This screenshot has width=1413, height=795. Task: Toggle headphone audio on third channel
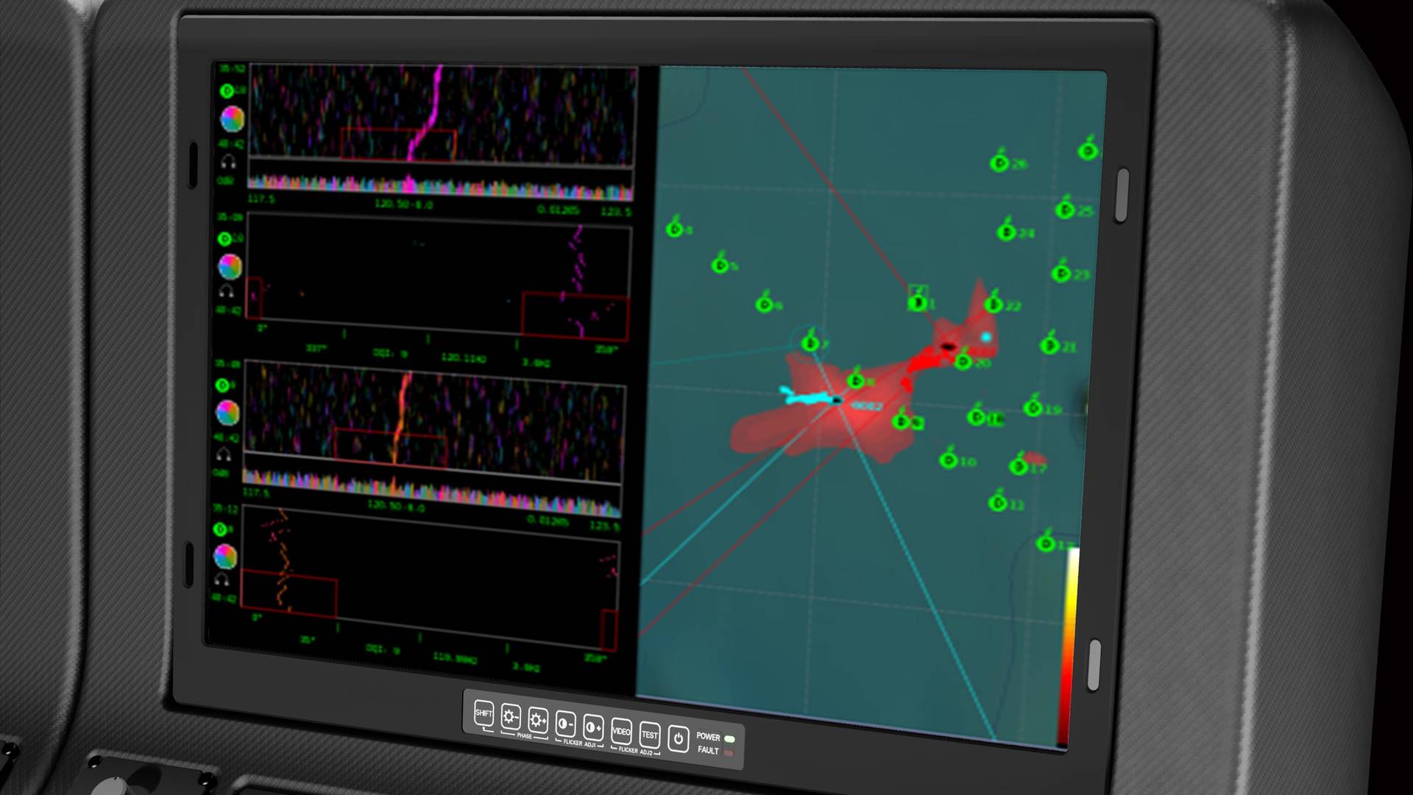[224, 454]
